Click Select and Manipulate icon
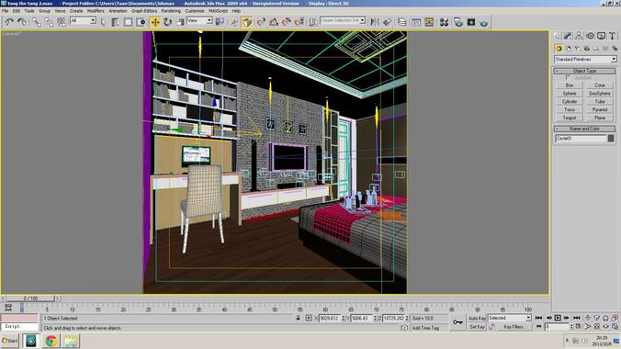Image resolution: width=621 pixels, height=349 pixels. pos(234,22)
